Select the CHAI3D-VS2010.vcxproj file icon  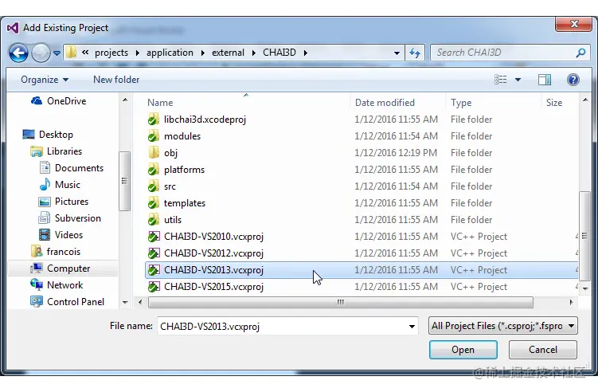coord(154,237)
